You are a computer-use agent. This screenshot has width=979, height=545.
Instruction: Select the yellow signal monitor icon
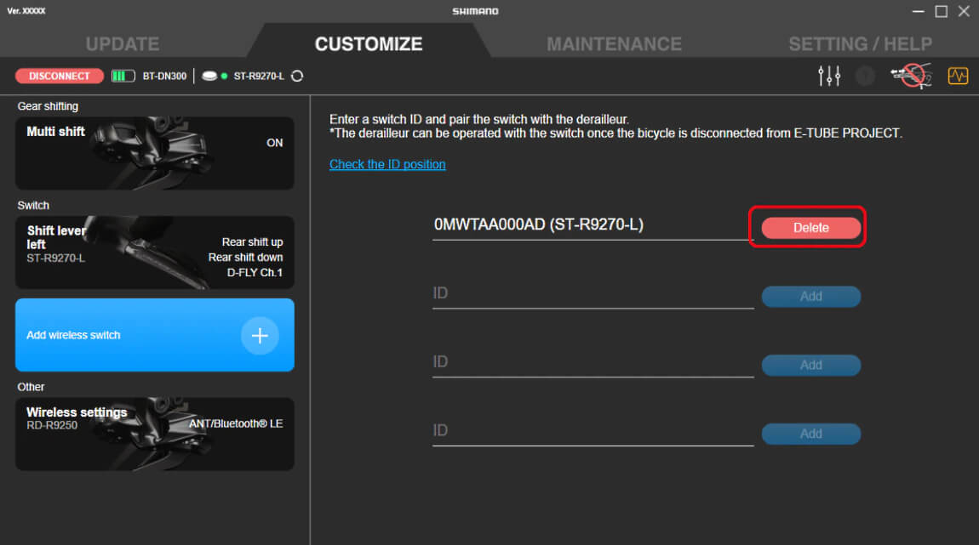pos(958,76)
